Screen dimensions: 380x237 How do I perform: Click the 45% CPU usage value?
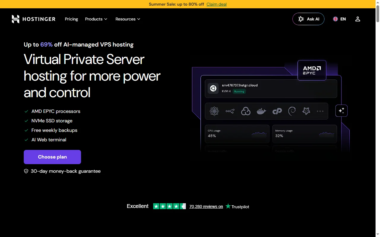click(x=212, y=136)
